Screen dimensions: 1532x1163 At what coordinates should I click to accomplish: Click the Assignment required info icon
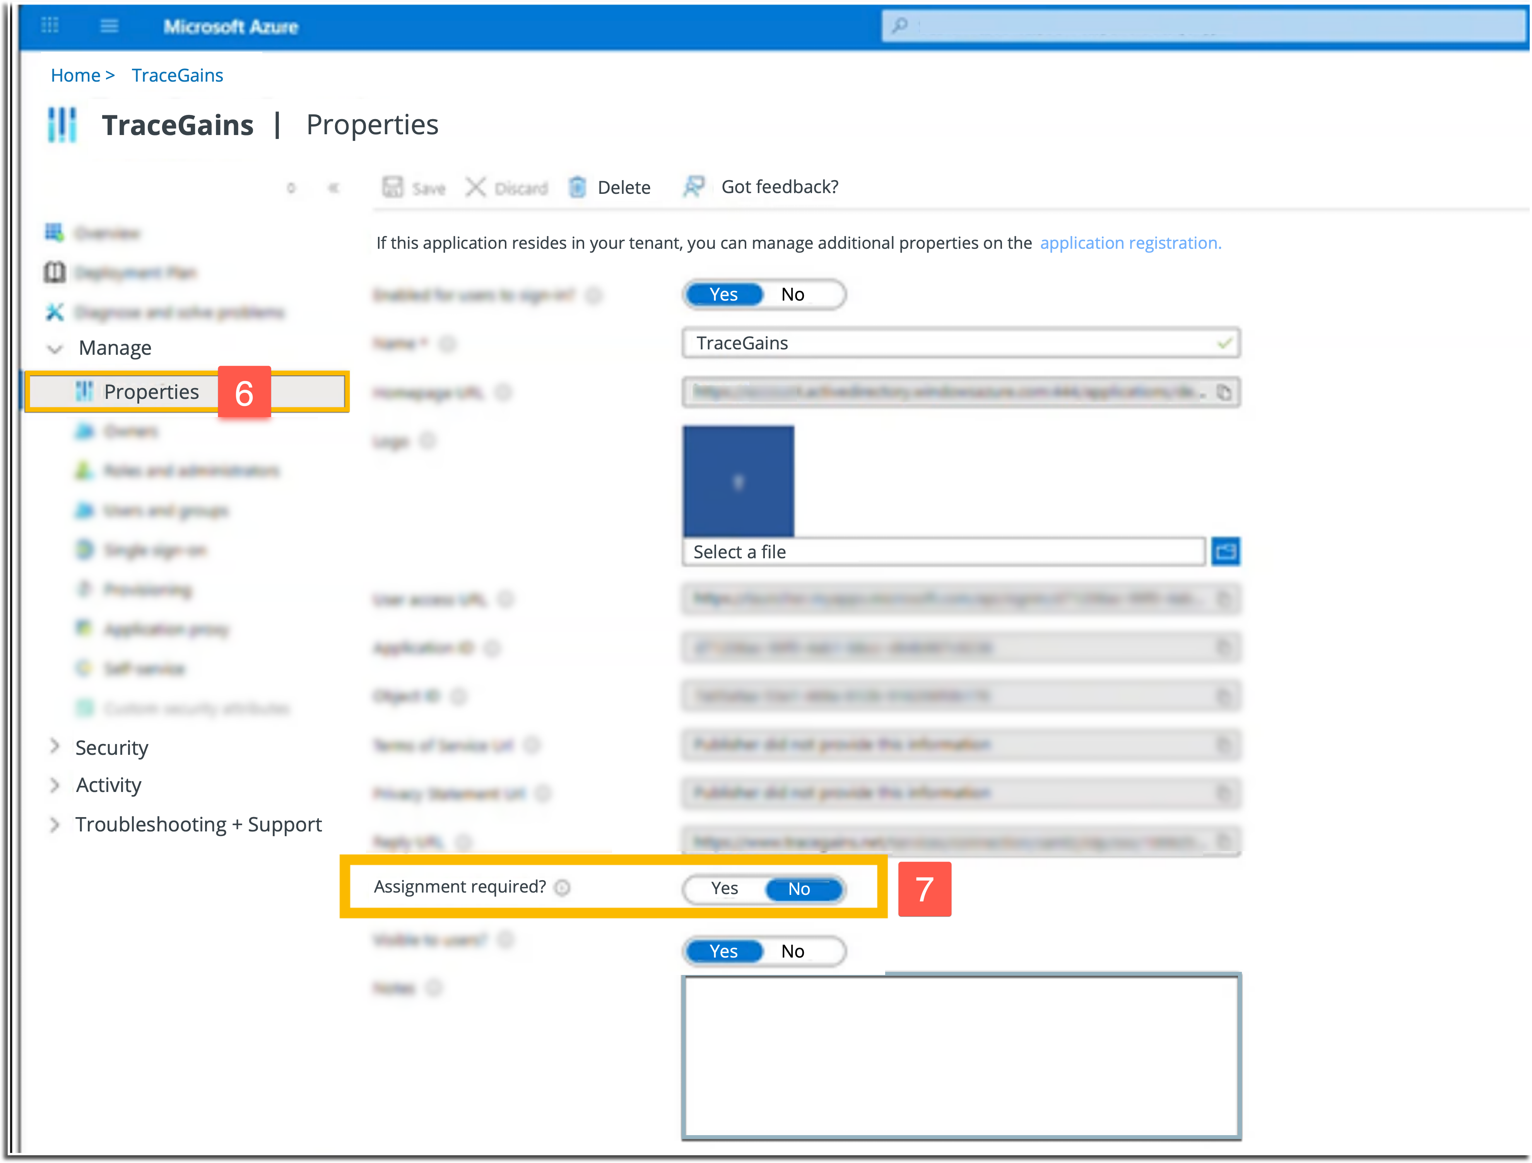pos(563,887)
